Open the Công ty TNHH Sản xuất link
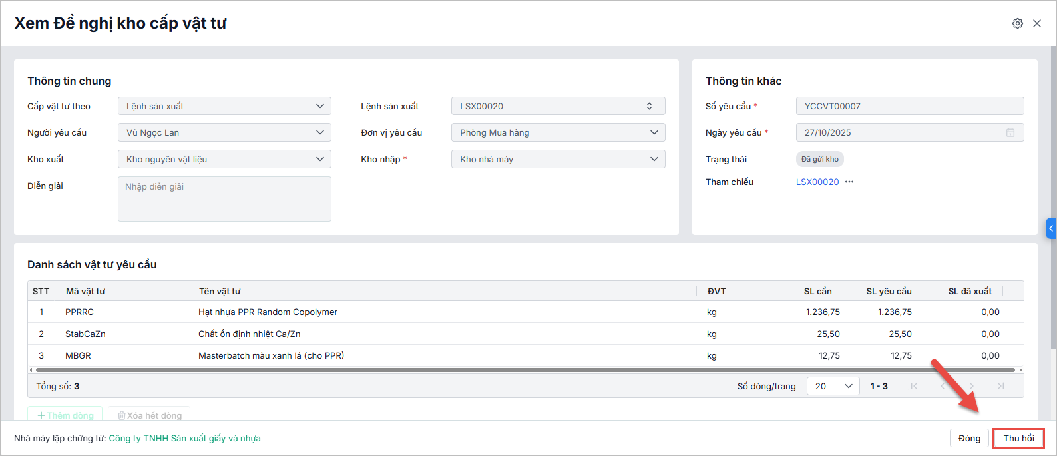The image size is (1057, 456). (184, 438)
